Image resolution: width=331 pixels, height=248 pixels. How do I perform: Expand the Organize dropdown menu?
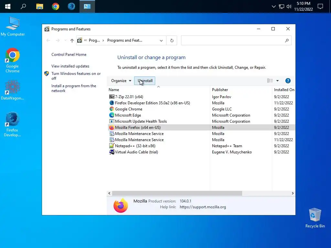point(121,81)
